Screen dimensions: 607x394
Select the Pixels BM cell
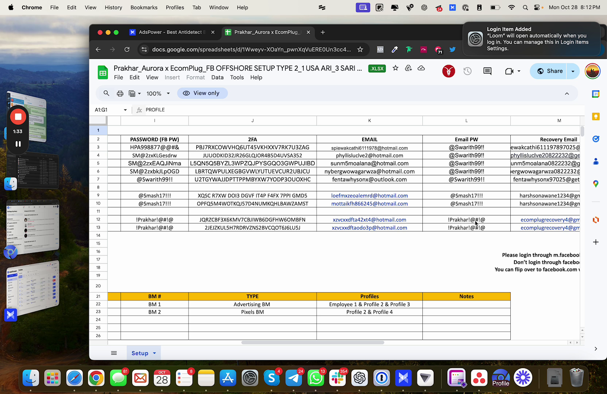point(252,312)
